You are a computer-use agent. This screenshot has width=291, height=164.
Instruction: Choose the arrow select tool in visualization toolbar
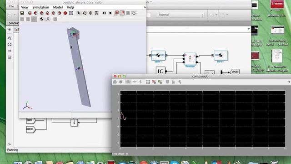pyautogui.click(x=79, y=13)
